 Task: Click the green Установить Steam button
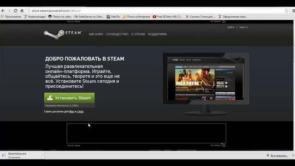(70, 98)
